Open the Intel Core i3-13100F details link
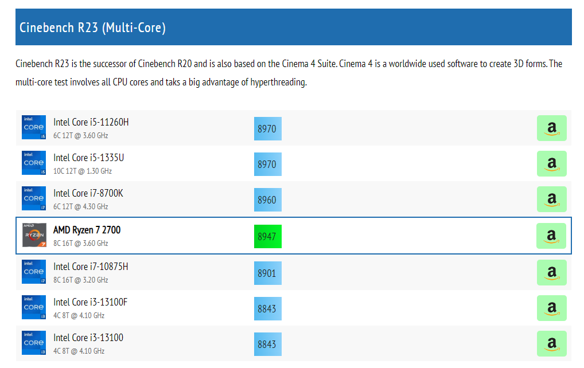 click(90, 302)
